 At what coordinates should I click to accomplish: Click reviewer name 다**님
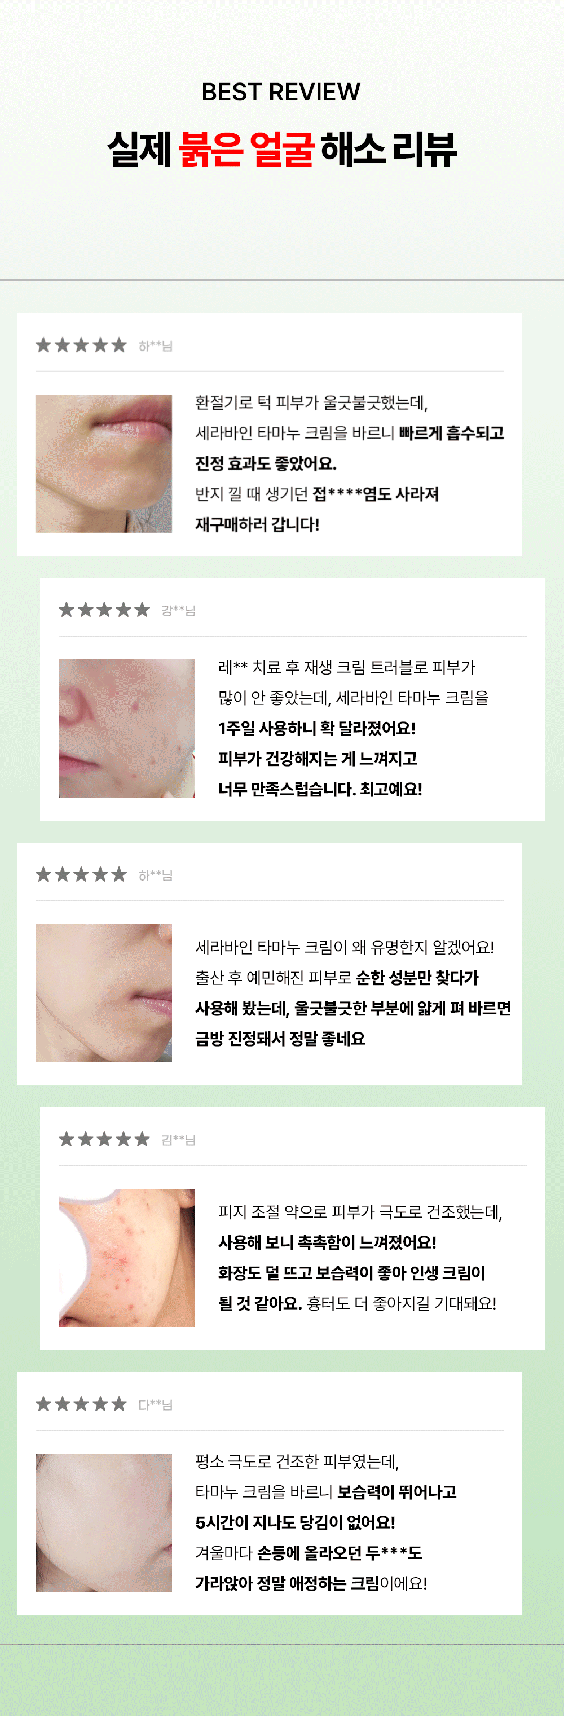pos(156,1405)
